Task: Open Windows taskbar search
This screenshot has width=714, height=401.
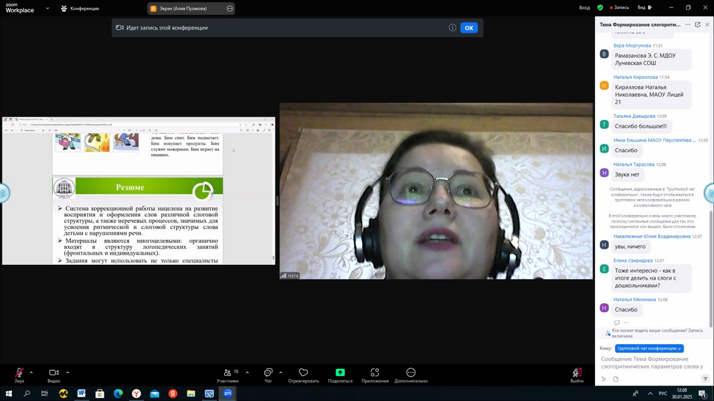Action: [x=27, y=393]
